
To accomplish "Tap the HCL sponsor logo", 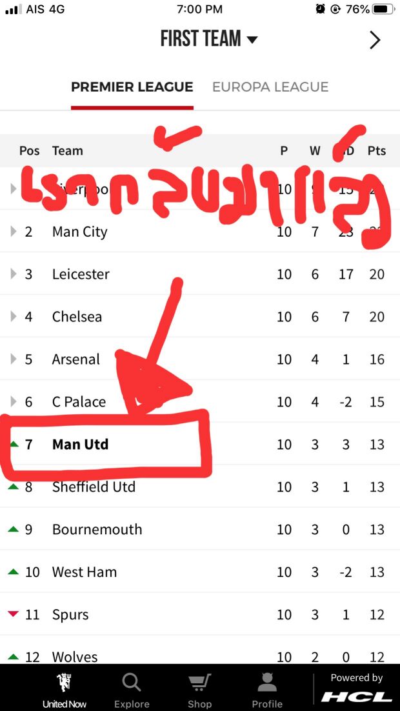I will (357, 696).
